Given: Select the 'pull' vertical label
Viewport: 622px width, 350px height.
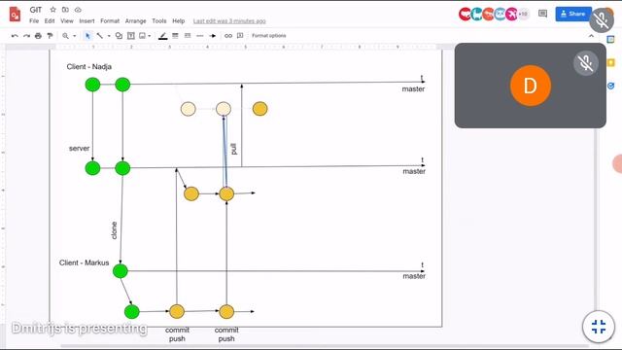Looking at the screenshot, I should click(x=233, y=149).
